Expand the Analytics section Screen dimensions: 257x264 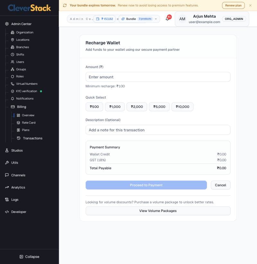click(18, 187)
